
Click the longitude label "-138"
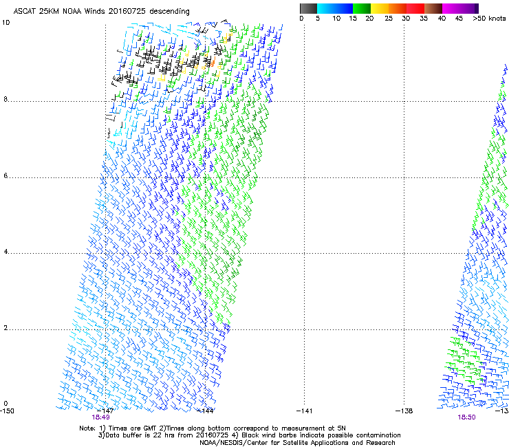tap(404, 411)
